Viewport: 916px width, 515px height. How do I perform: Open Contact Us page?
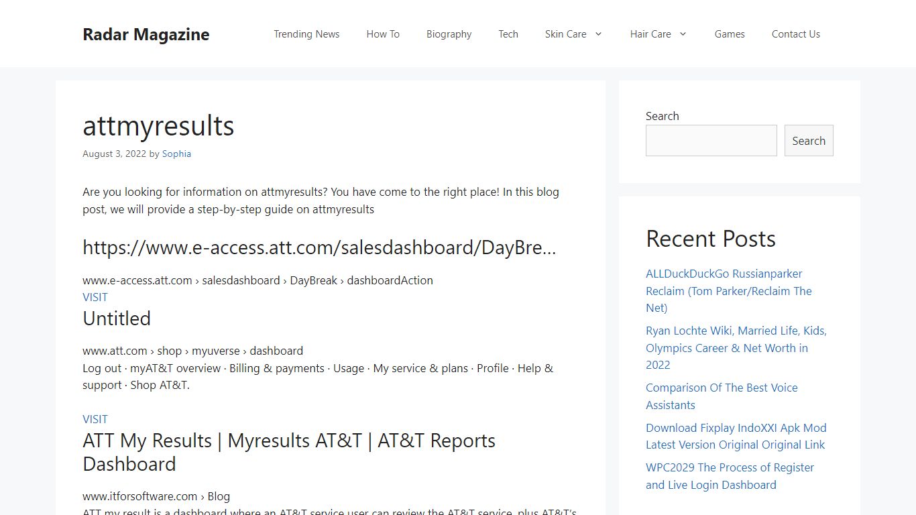795,34
